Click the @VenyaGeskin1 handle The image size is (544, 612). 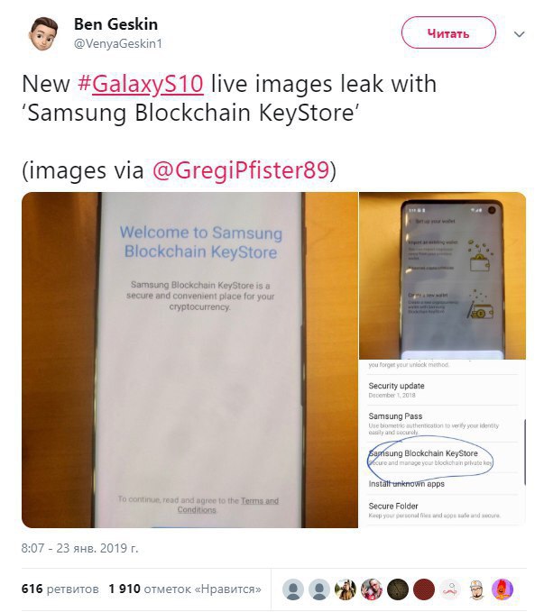118,43
